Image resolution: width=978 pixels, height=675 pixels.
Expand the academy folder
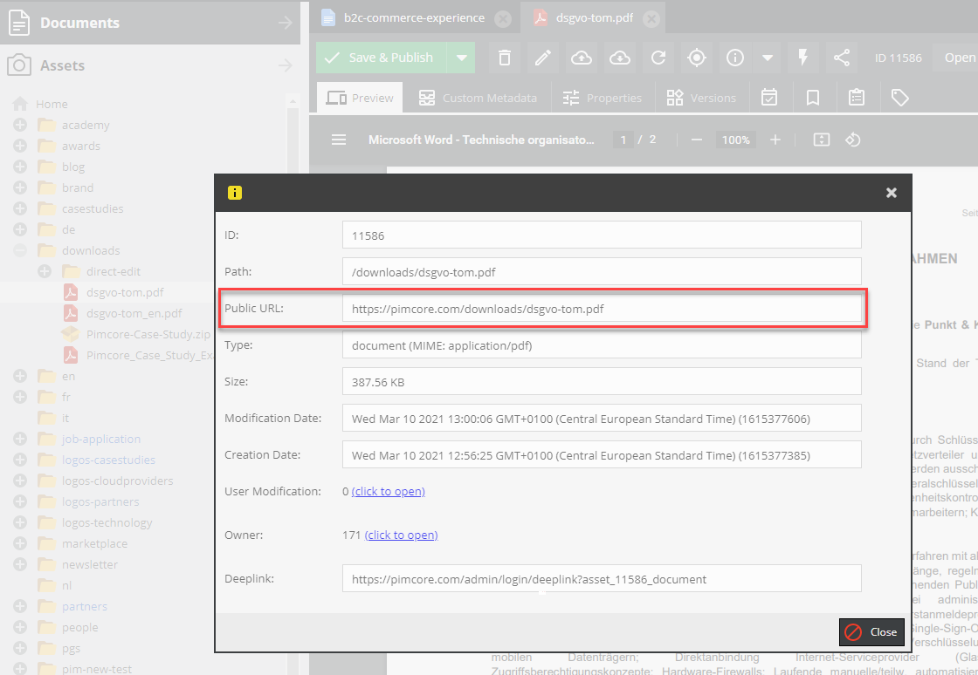click(x=20, y=126)
